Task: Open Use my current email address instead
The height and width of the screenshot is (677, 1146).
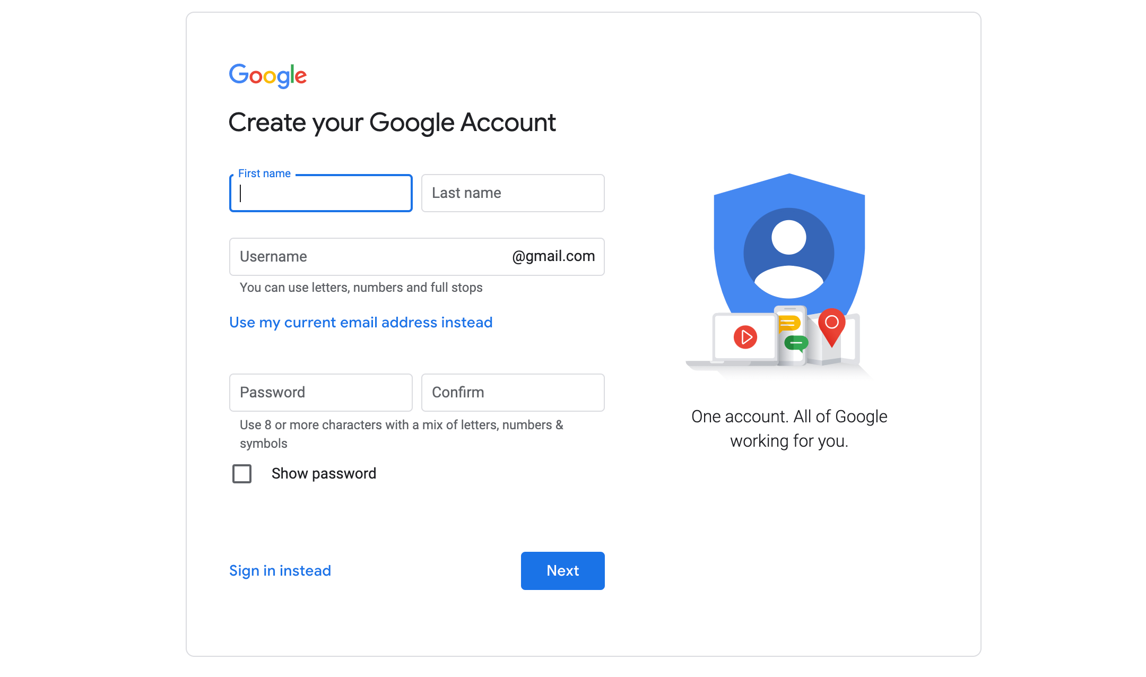Action: click(x=361, y=323)
